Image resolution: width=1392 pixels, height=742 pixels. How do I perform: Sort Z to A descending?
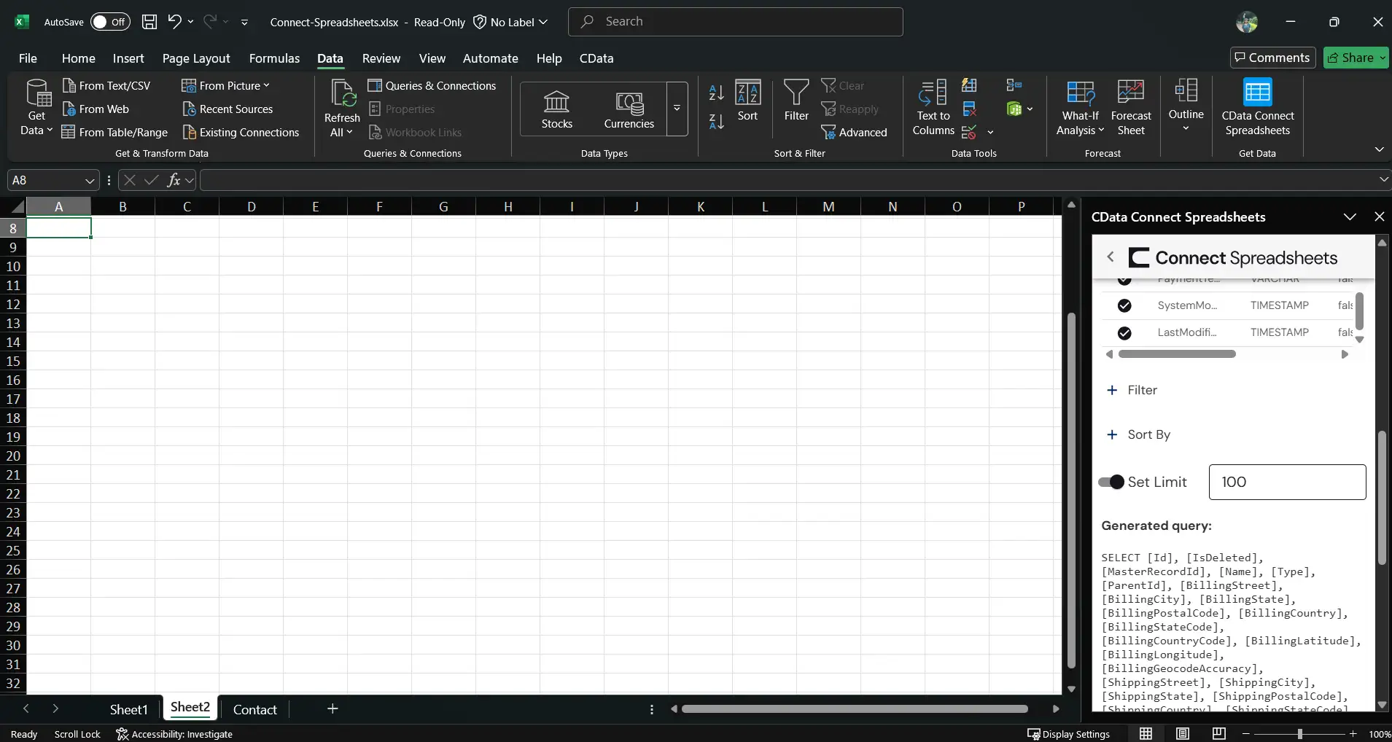716,122
